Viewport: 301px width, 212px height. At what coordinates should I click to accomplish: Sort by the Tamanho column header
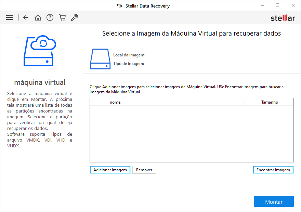[269, 102]
